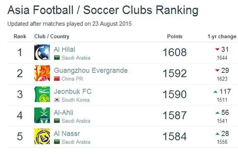Open the Al-Ahli club link

(63, 113)
